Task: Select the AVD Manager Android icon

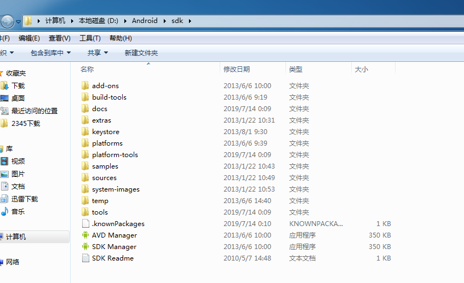Action: 85,235
